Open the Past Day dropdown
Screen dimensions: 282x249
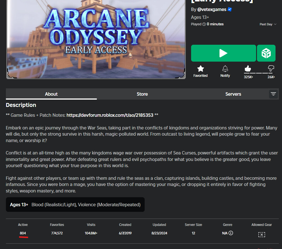click(x=268, y=24)
